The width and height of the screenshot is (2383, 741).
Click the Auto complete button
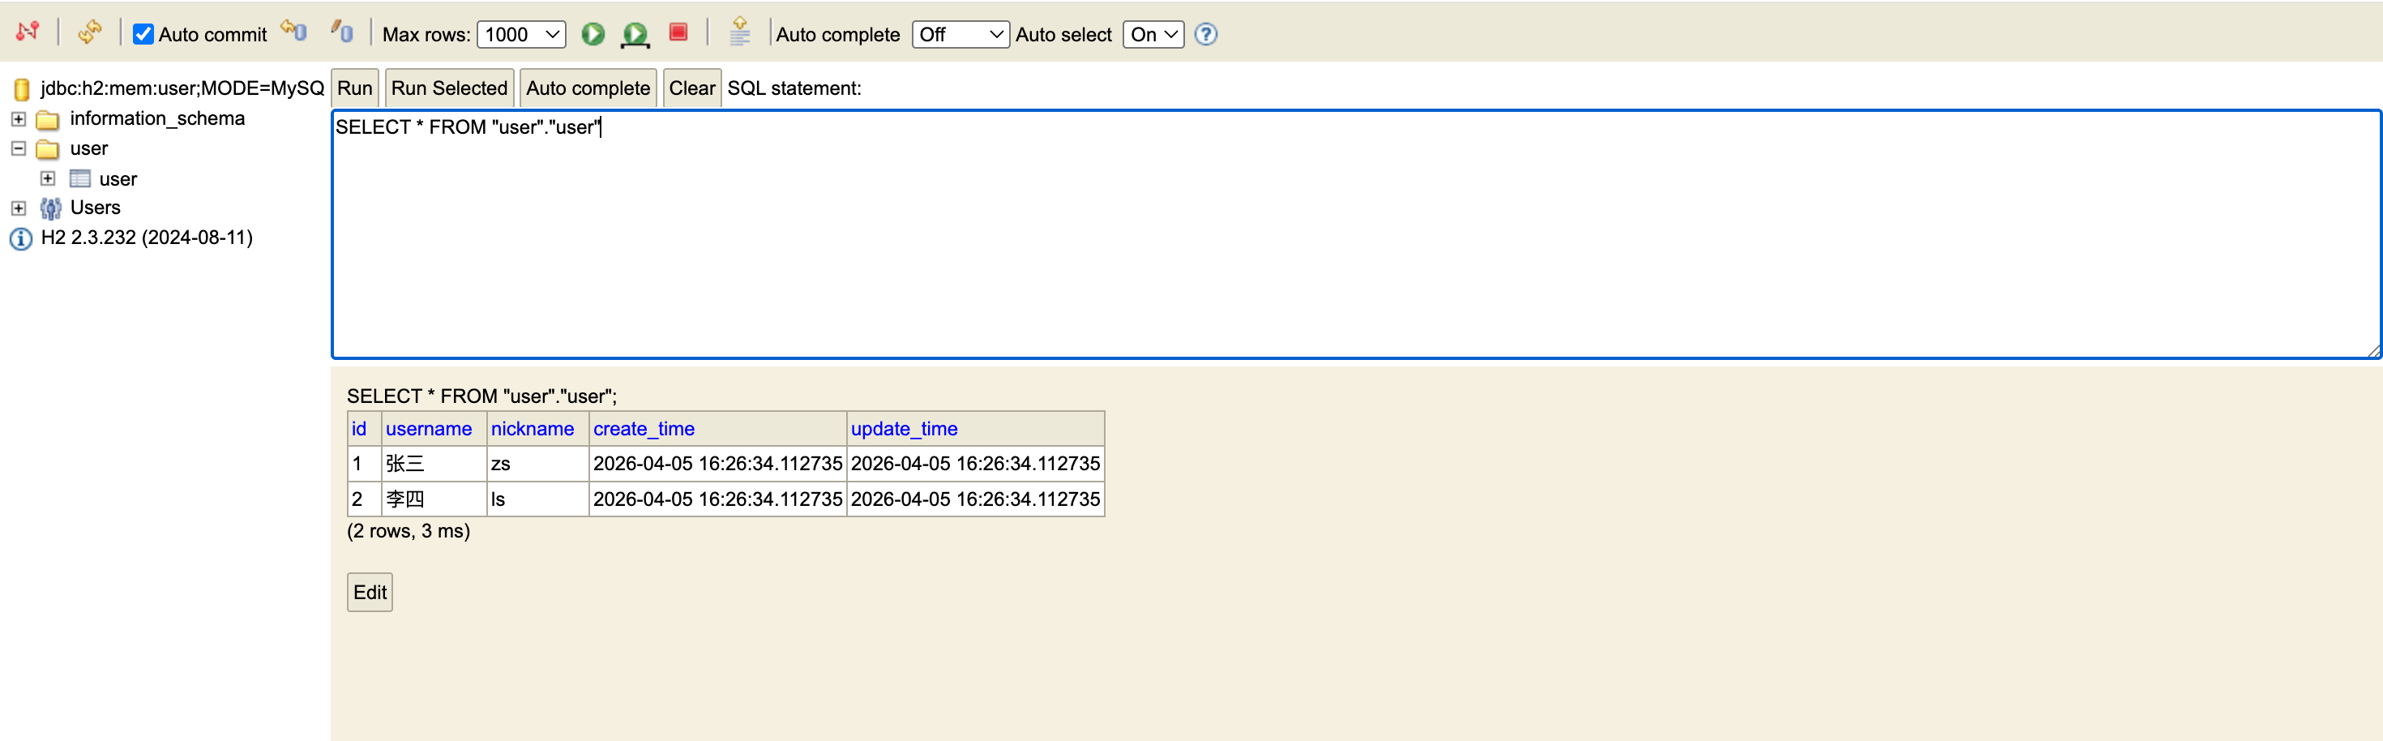(588, 88)
